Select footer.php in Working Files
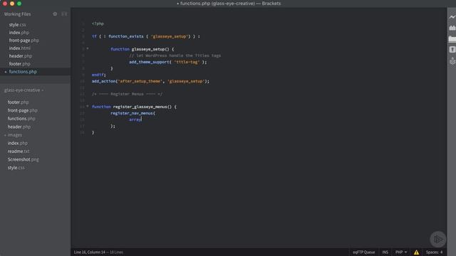The width and height of the screenshot is (456, 256). pyautogui.click(x=19, y=64)
